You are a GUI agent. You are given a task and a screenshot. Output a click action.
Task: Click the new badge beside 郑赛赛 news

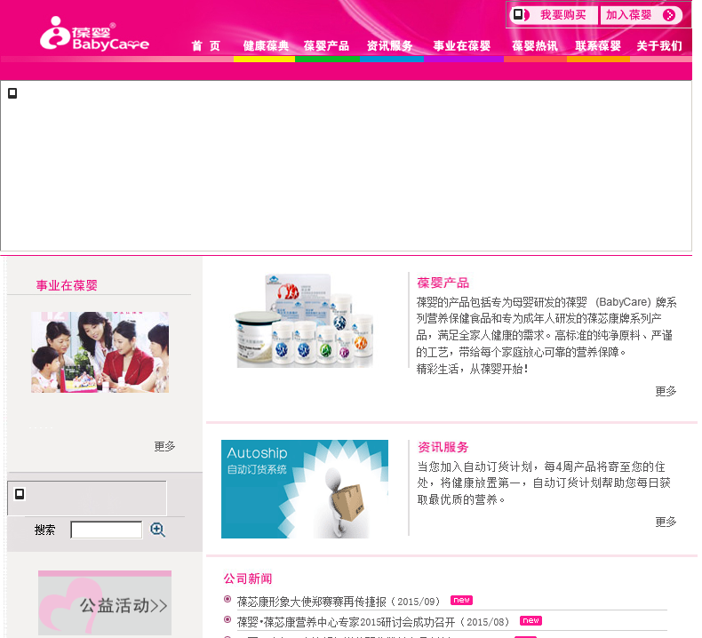pos(461,600)
